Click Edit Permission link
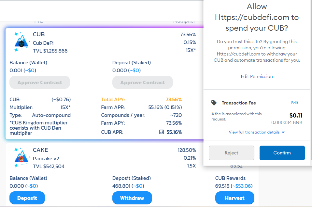This screenshot has width=312, height=207. tap(257, 76)
